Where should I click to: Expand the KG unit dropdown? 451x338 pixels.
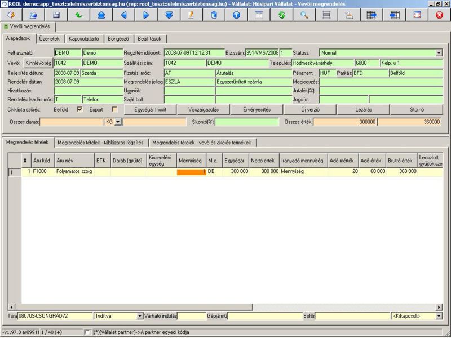pyautogui.click(x=118, y=122)
